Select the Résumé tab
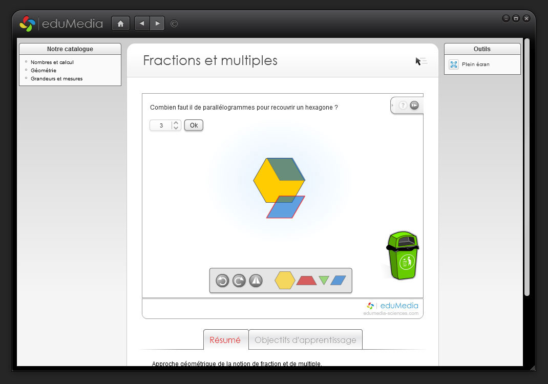The height and width of the screenshot is (384, 548). tap(225, 340)
